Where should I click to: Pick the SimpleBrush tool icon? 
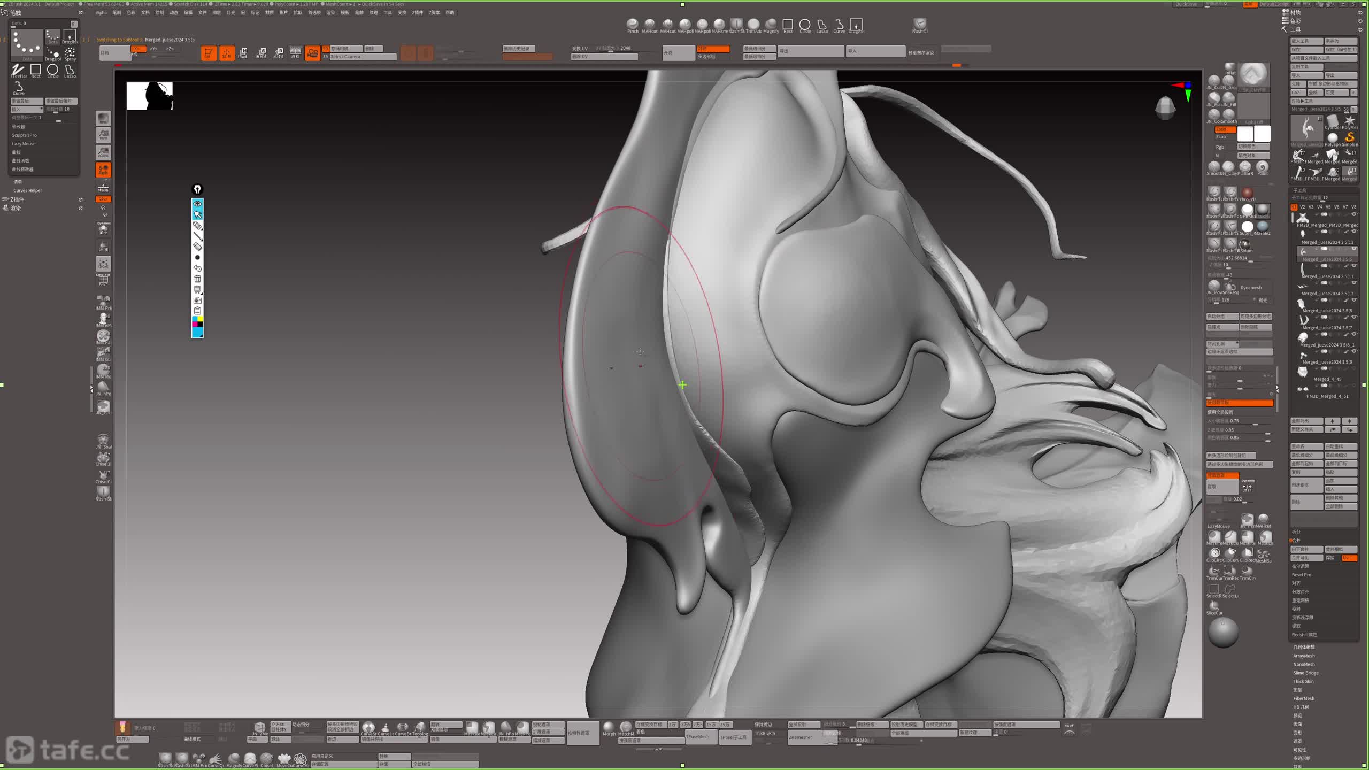click(1350, 139)
